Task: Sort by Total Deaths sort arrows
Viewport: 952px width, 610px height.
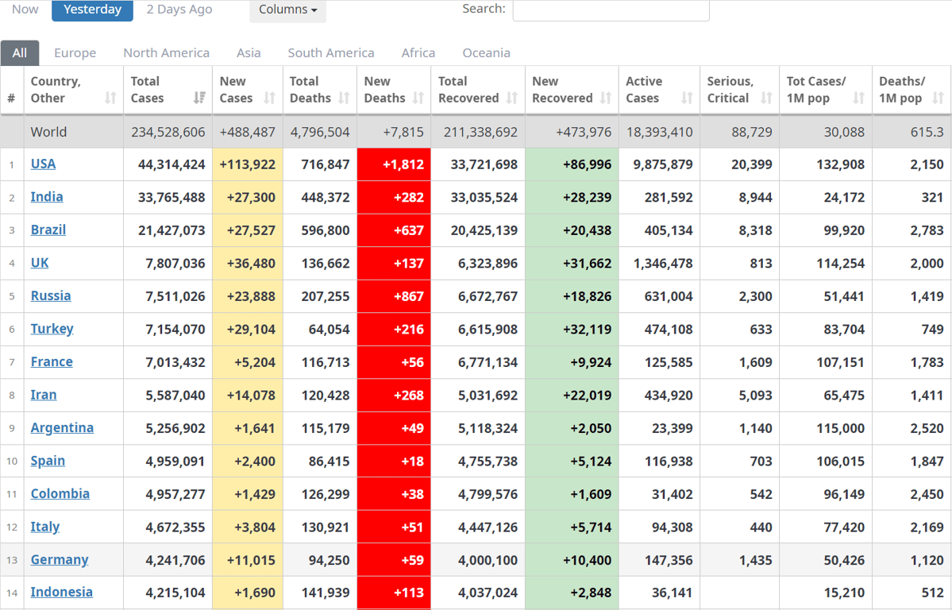Action: [344, 98]
